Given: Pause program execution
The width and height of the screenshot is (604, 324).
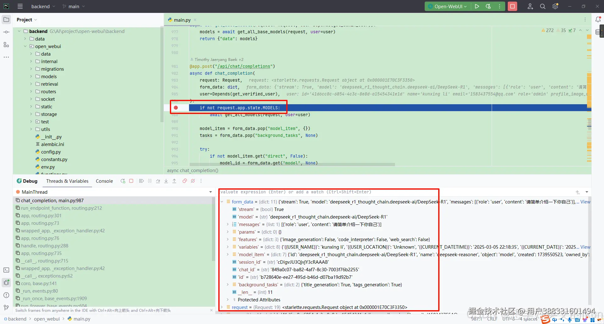Looking at the screenshot, I should 150,181.
